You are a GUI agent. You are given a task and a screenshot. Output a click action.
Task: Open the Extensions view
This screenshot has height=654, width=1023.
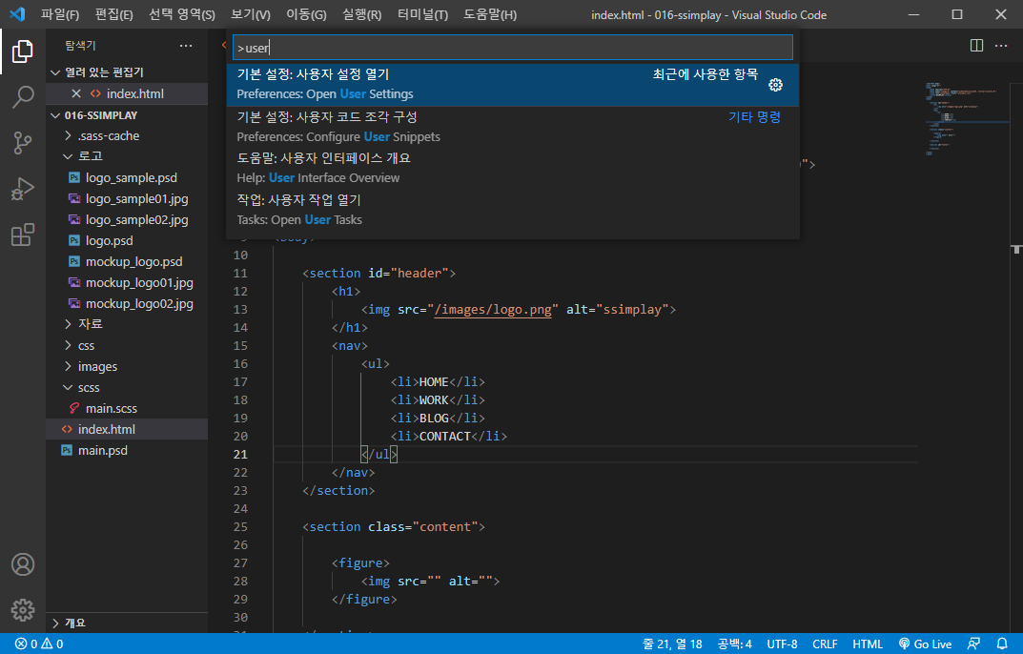22,235
